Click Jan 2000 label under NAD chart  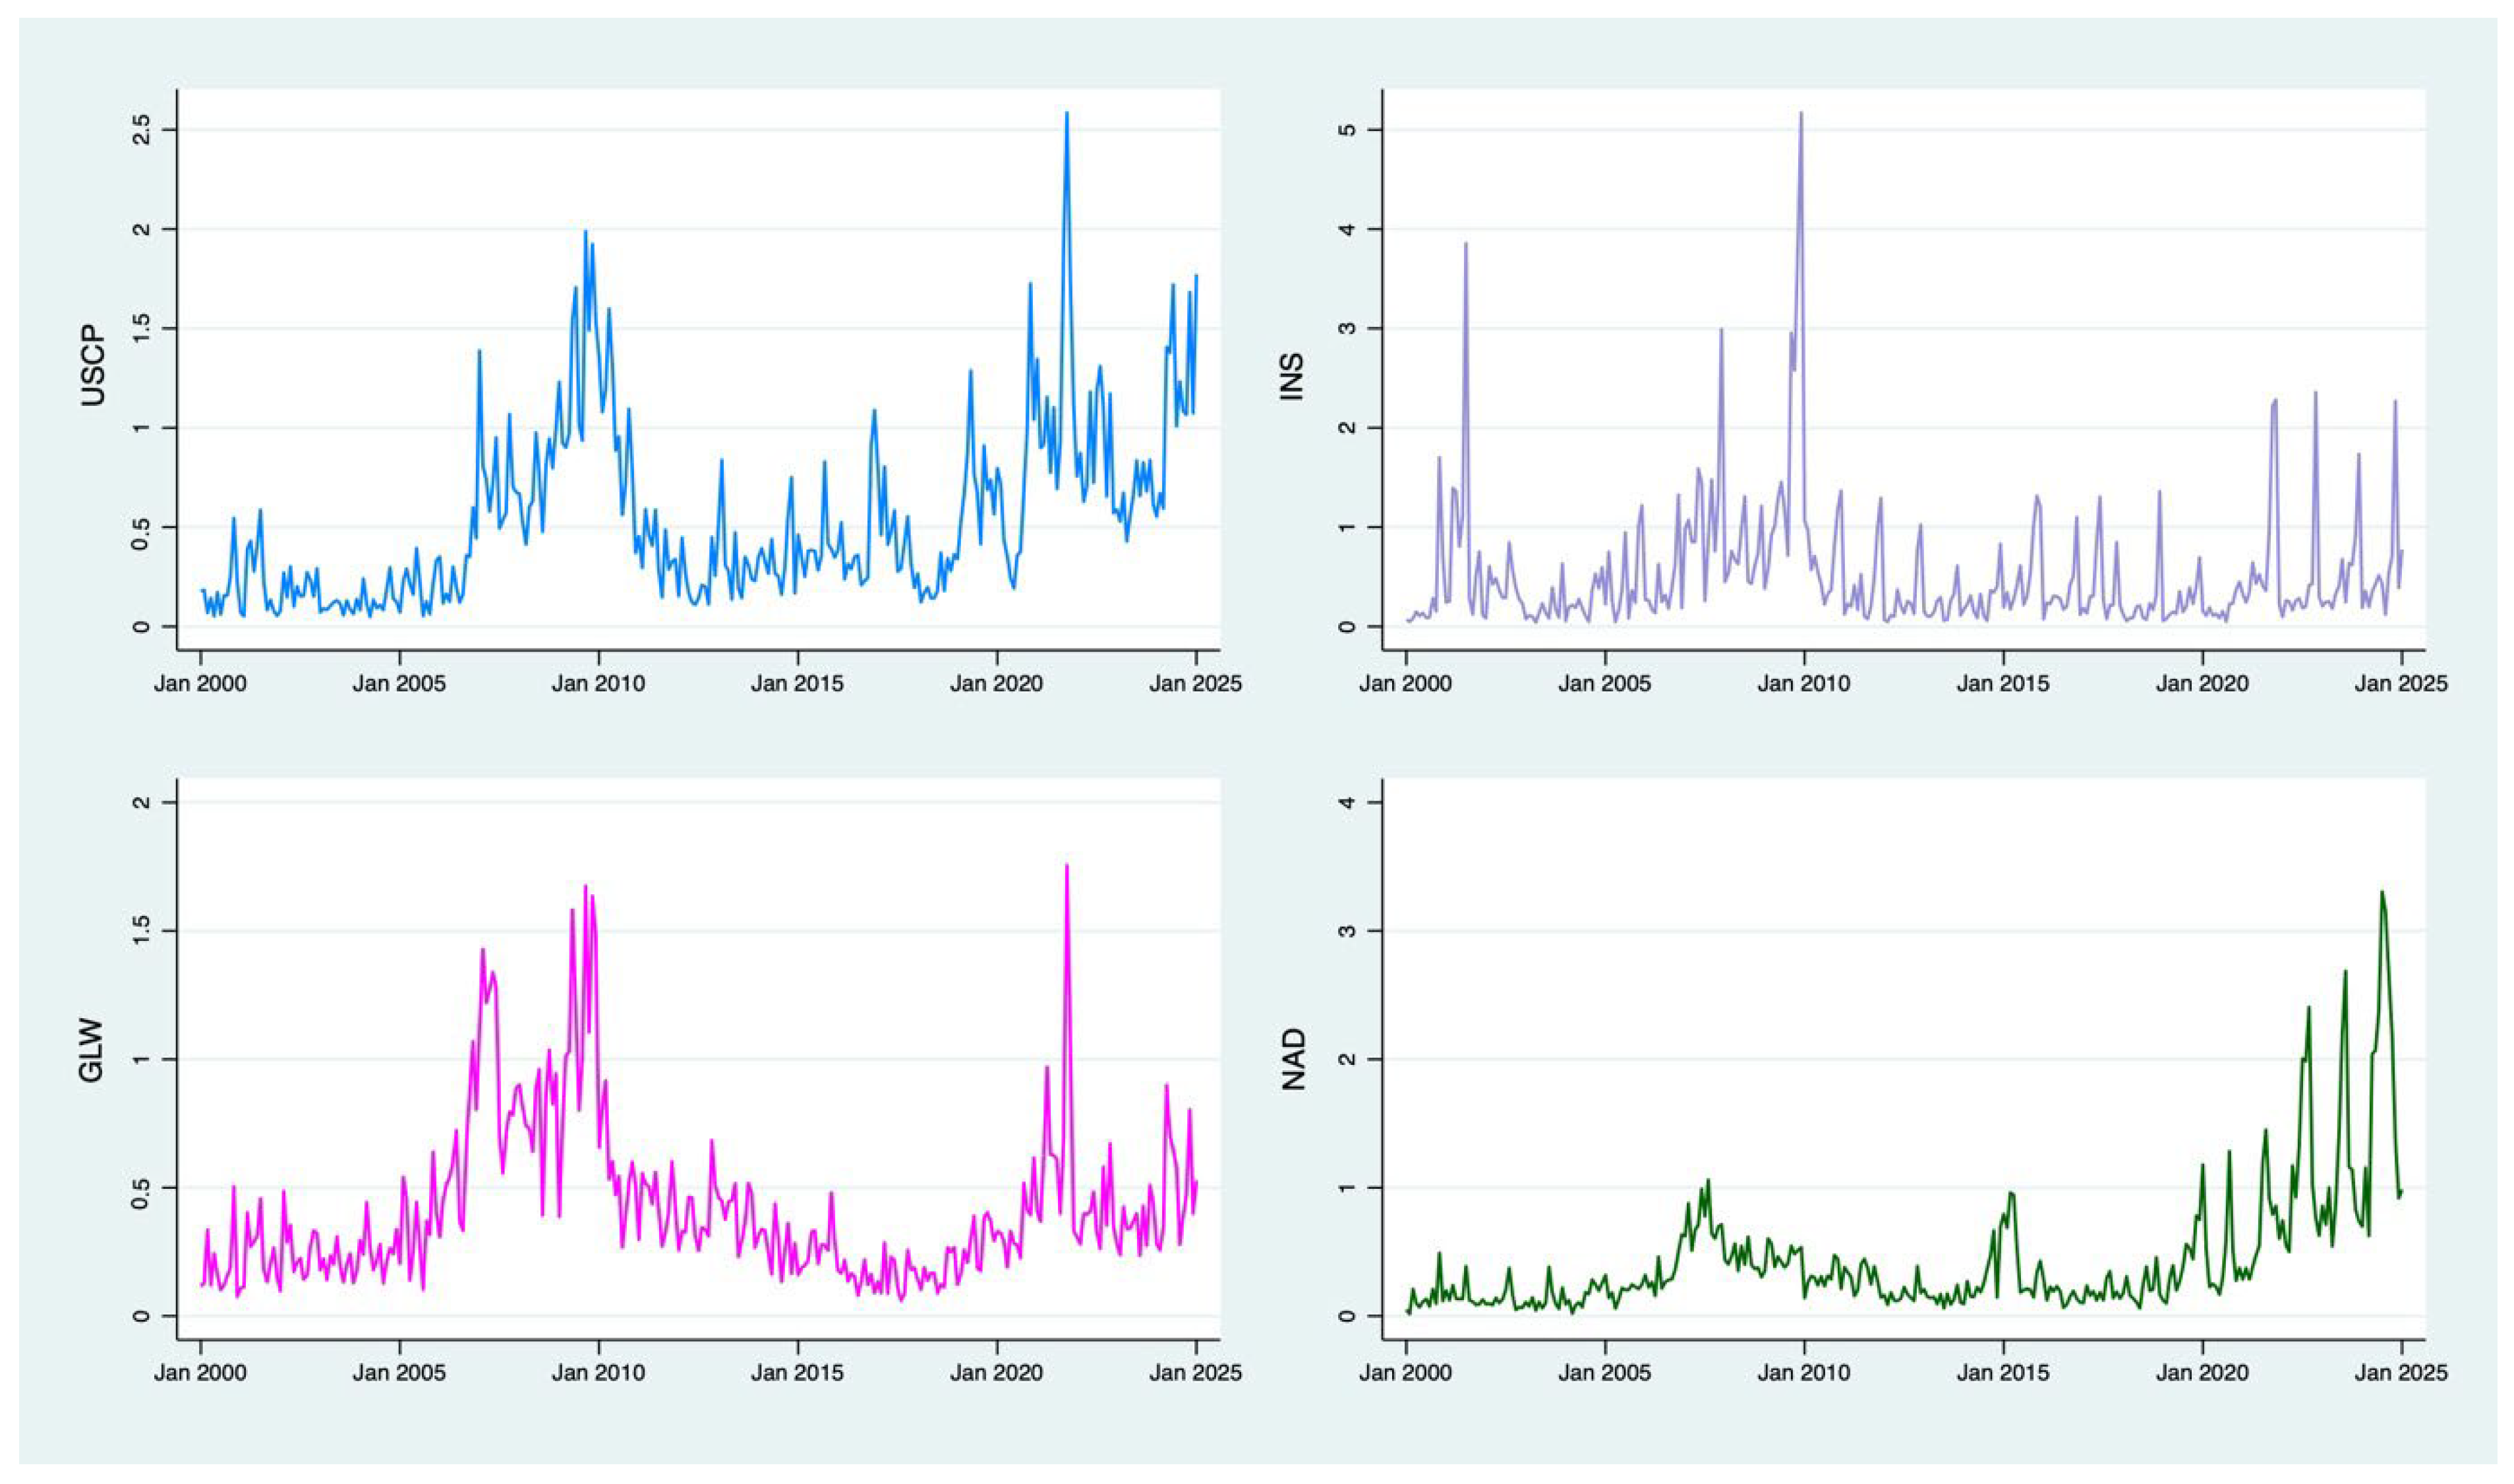tap(1405, 1372)
